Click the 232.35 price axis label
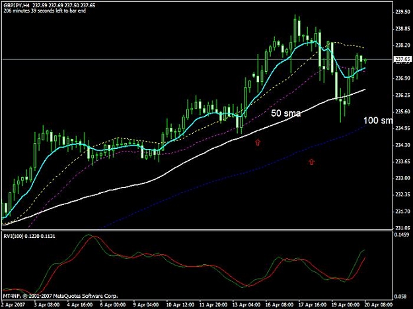This screenshot has width=413, height=309. point(402,194)
